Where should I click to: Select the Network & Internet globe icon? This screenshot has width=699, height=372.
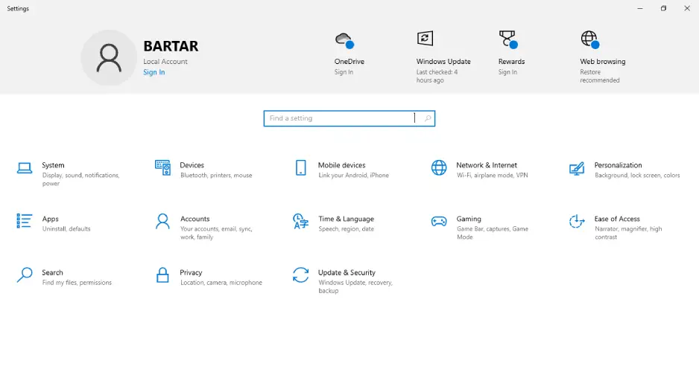pyautogui.click(x=440, y=167)
